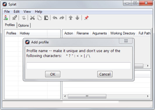Click the Cut scissors icon

(32, 18)
